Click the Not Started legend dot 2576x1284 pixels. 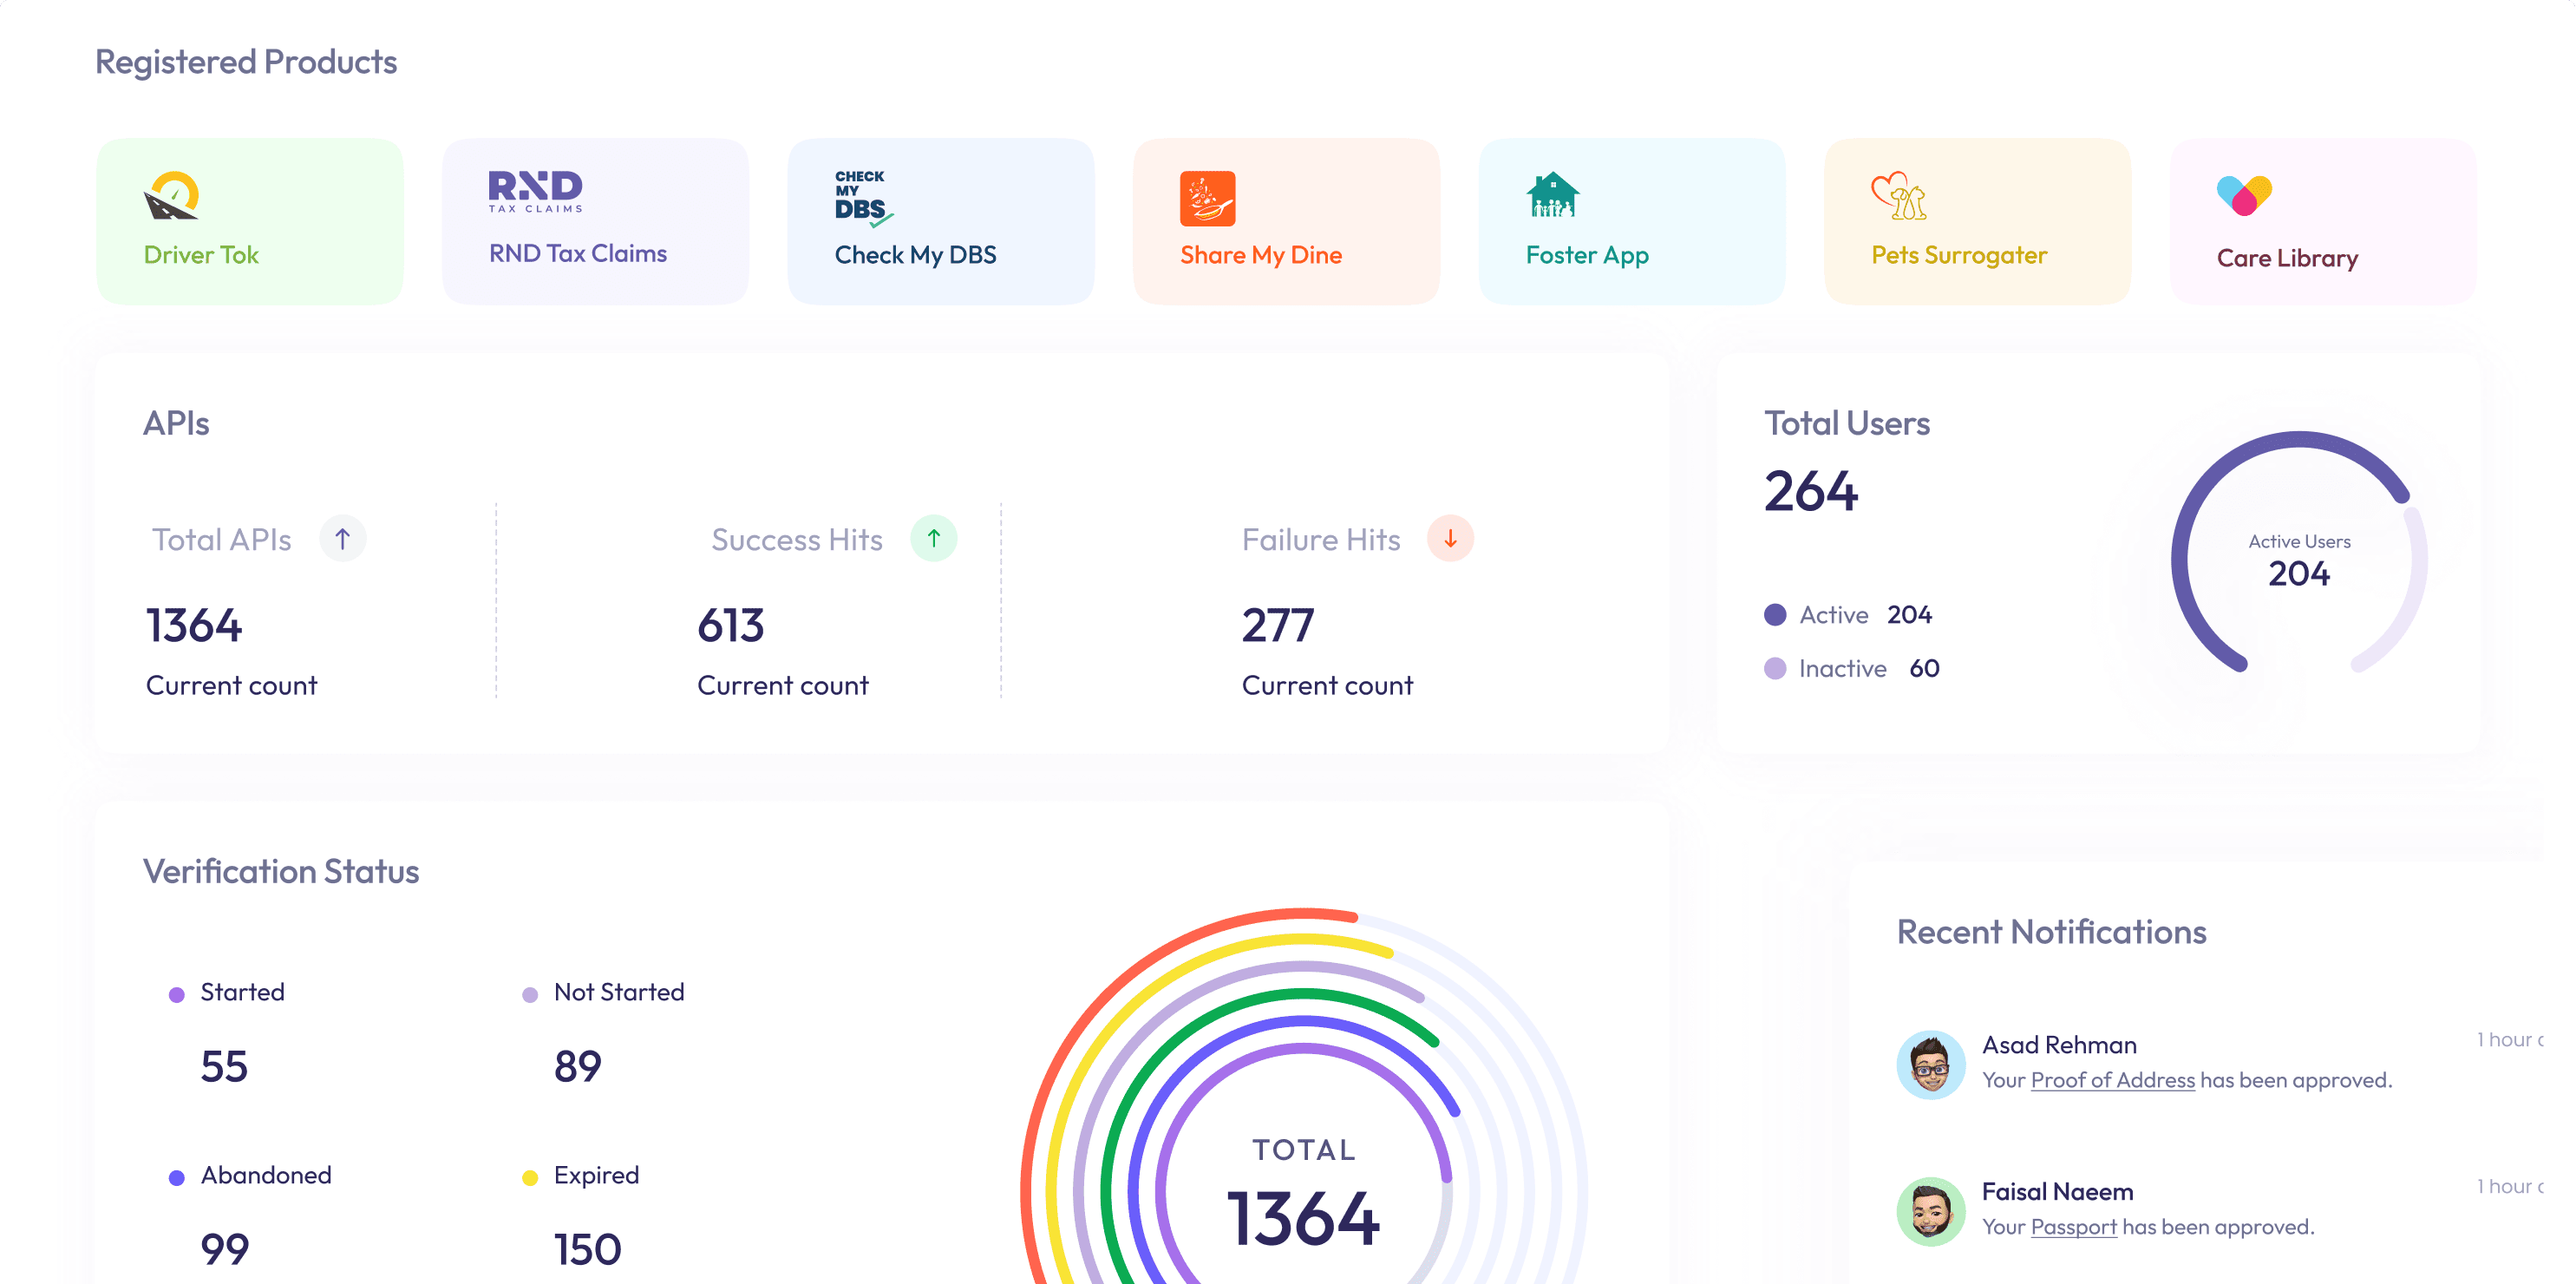point(530,995)
